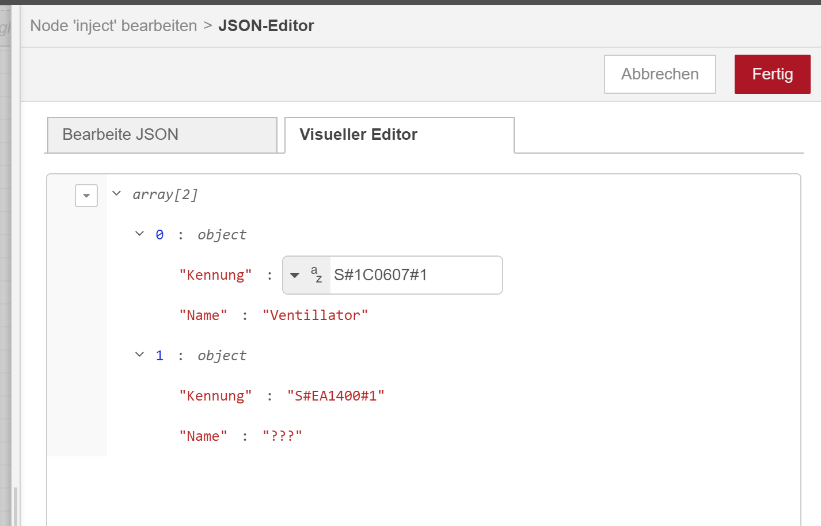Edit the S#1C0607#1 value field
This screenshot has height=526, width=821.
(416, 275)
